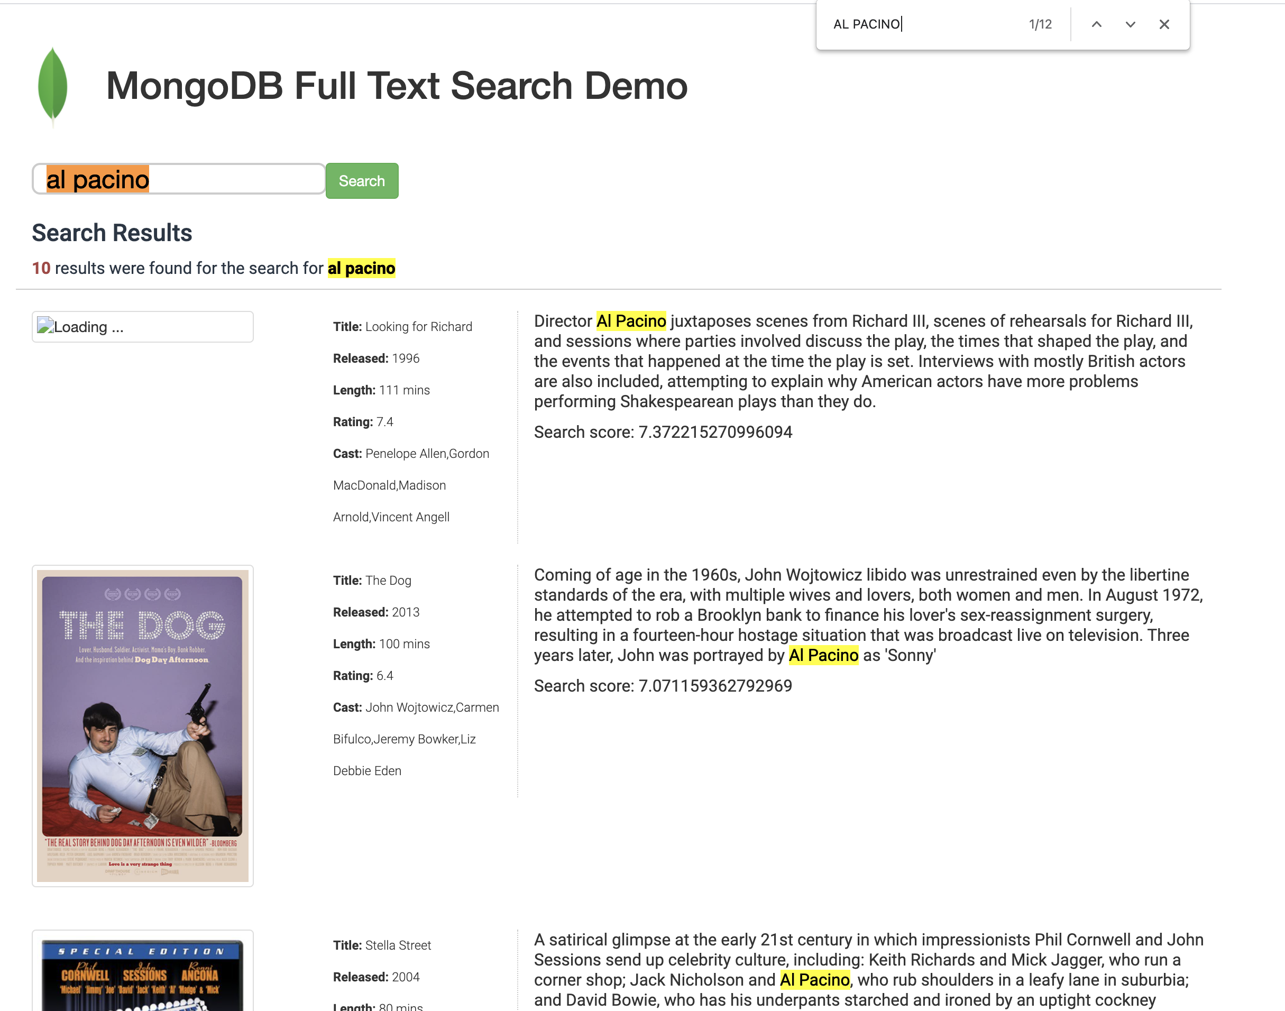Close the find-in-page bar

1164,24
